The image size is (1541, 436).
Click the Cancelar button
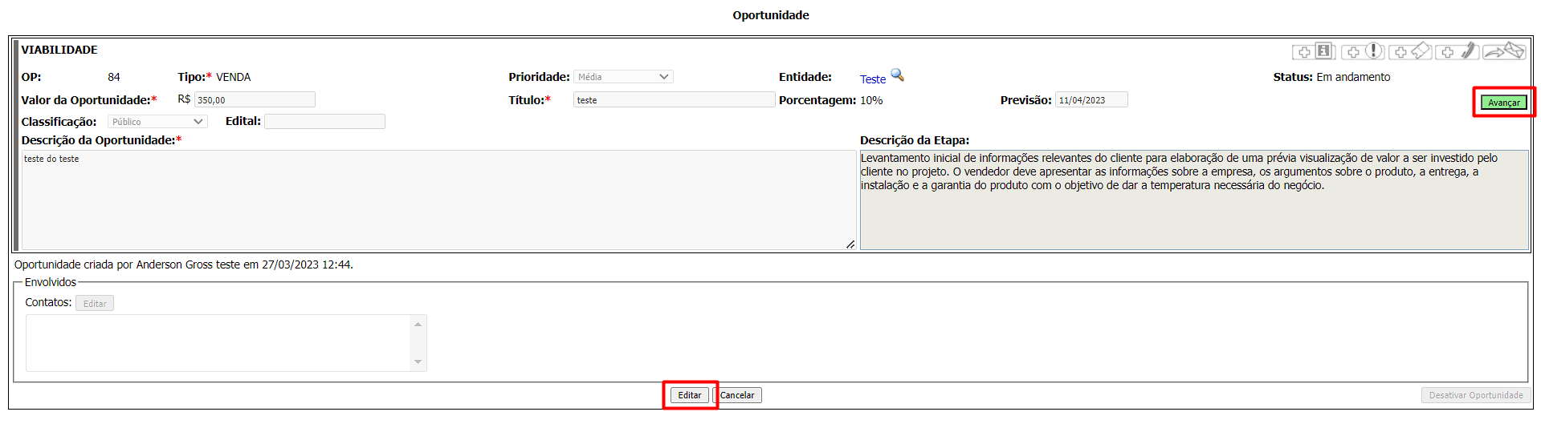click(737, 395)
